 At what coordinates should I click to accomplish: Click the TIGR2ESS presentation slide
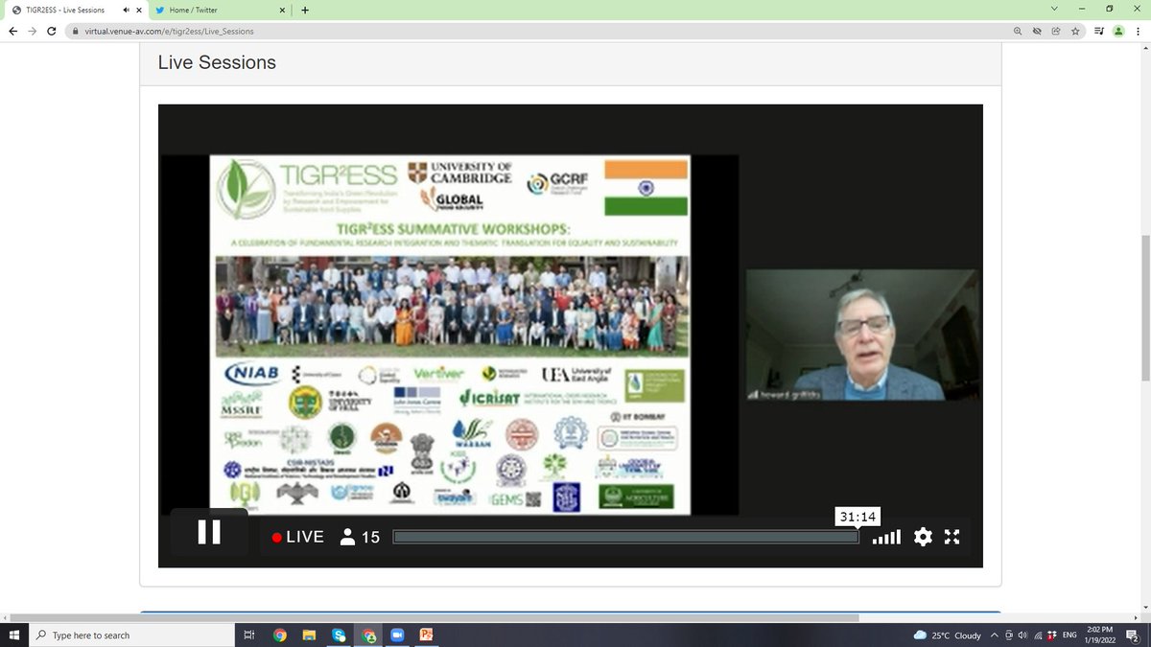450,334
